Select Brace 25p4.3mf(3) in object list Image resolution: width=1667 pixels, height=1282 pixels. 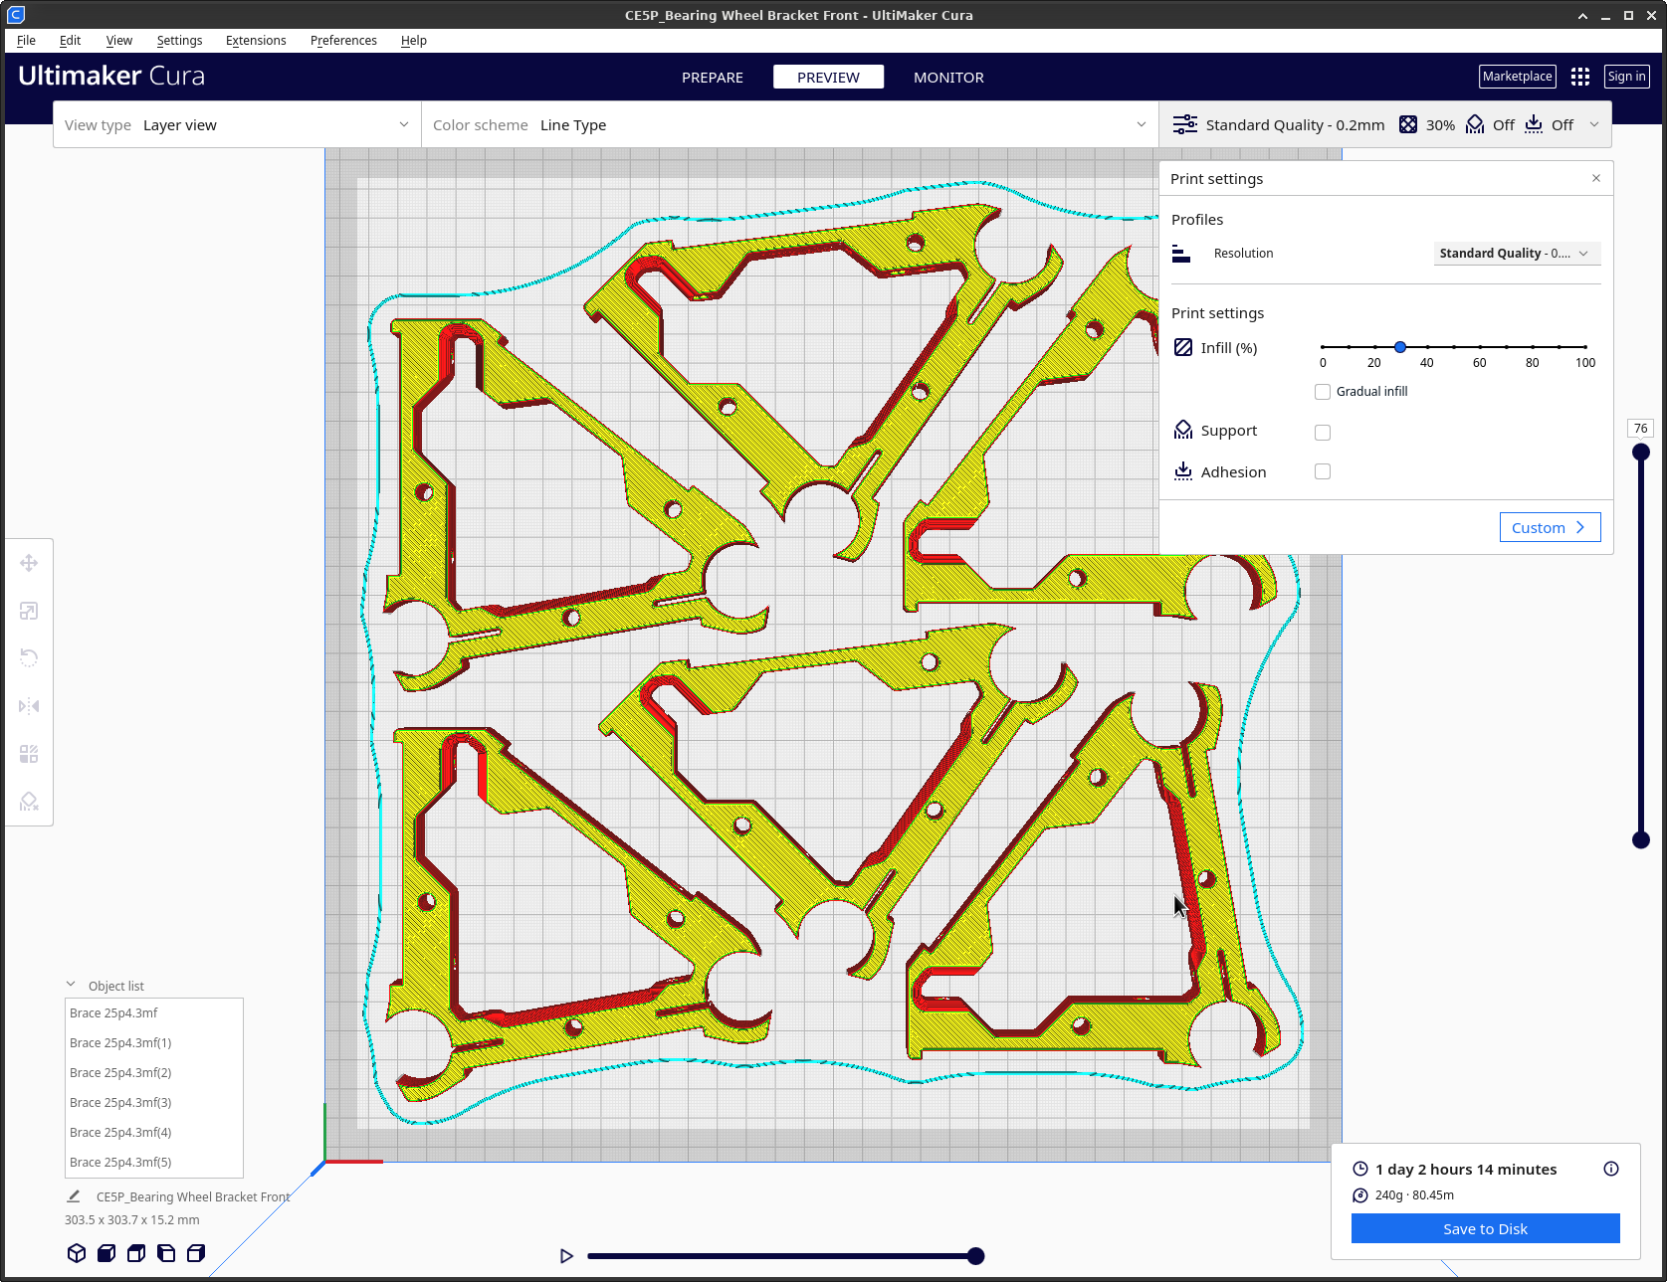tap(154, 1103)
